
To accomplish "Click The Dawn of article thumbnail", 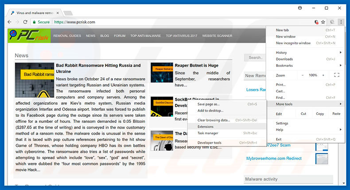I will tap(162, 141).
